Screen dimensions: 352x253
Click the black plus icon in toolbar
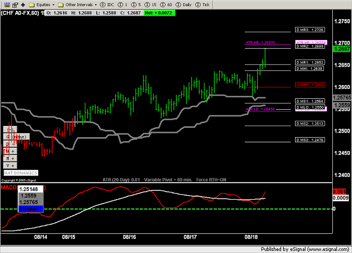click(23, 5)
